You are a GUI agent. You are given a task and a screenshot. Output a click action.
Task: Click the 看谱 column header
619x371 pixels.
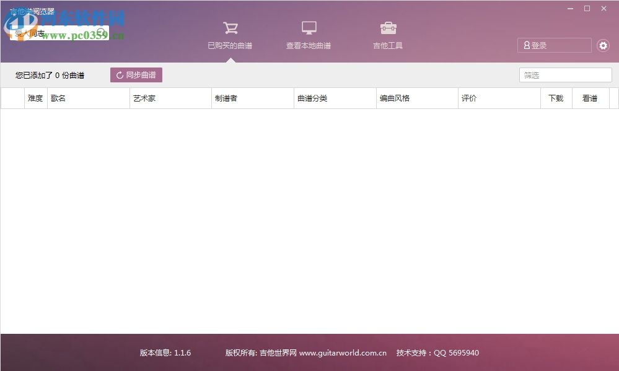pyautogui.click(x=589, y=98)
